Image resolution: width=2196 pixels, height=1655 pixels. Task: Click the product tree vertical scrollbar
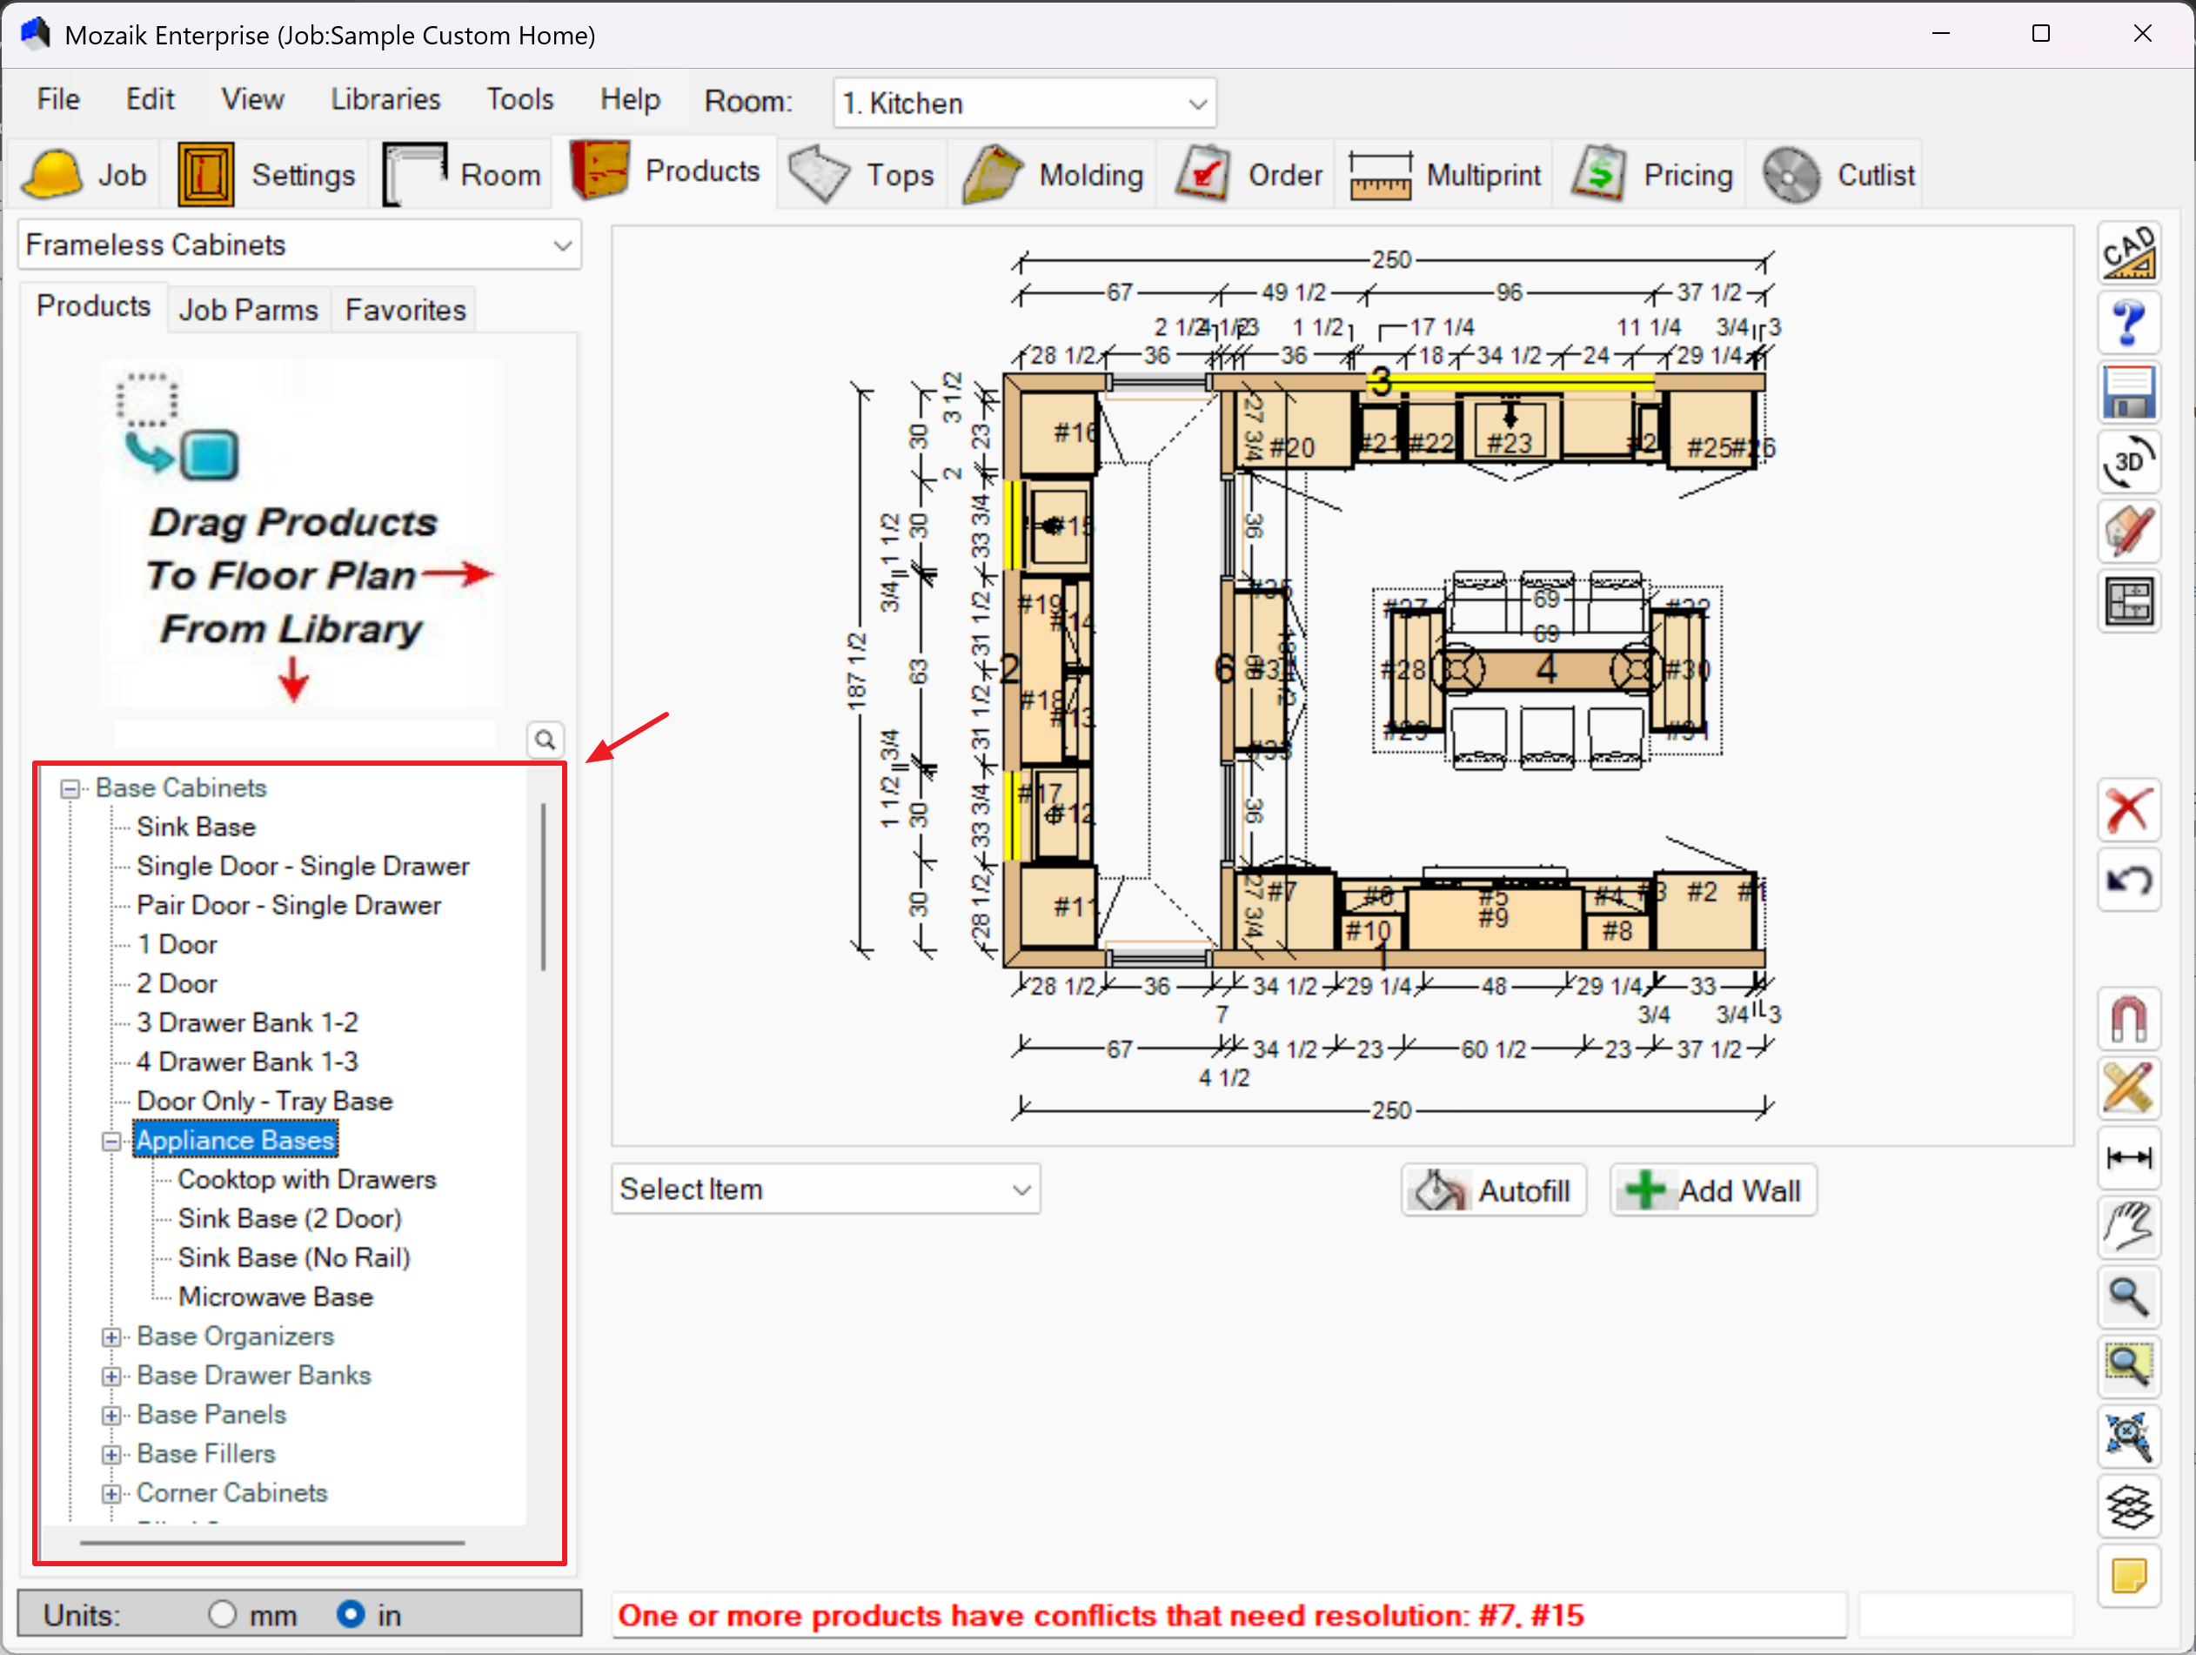[543, 888]
